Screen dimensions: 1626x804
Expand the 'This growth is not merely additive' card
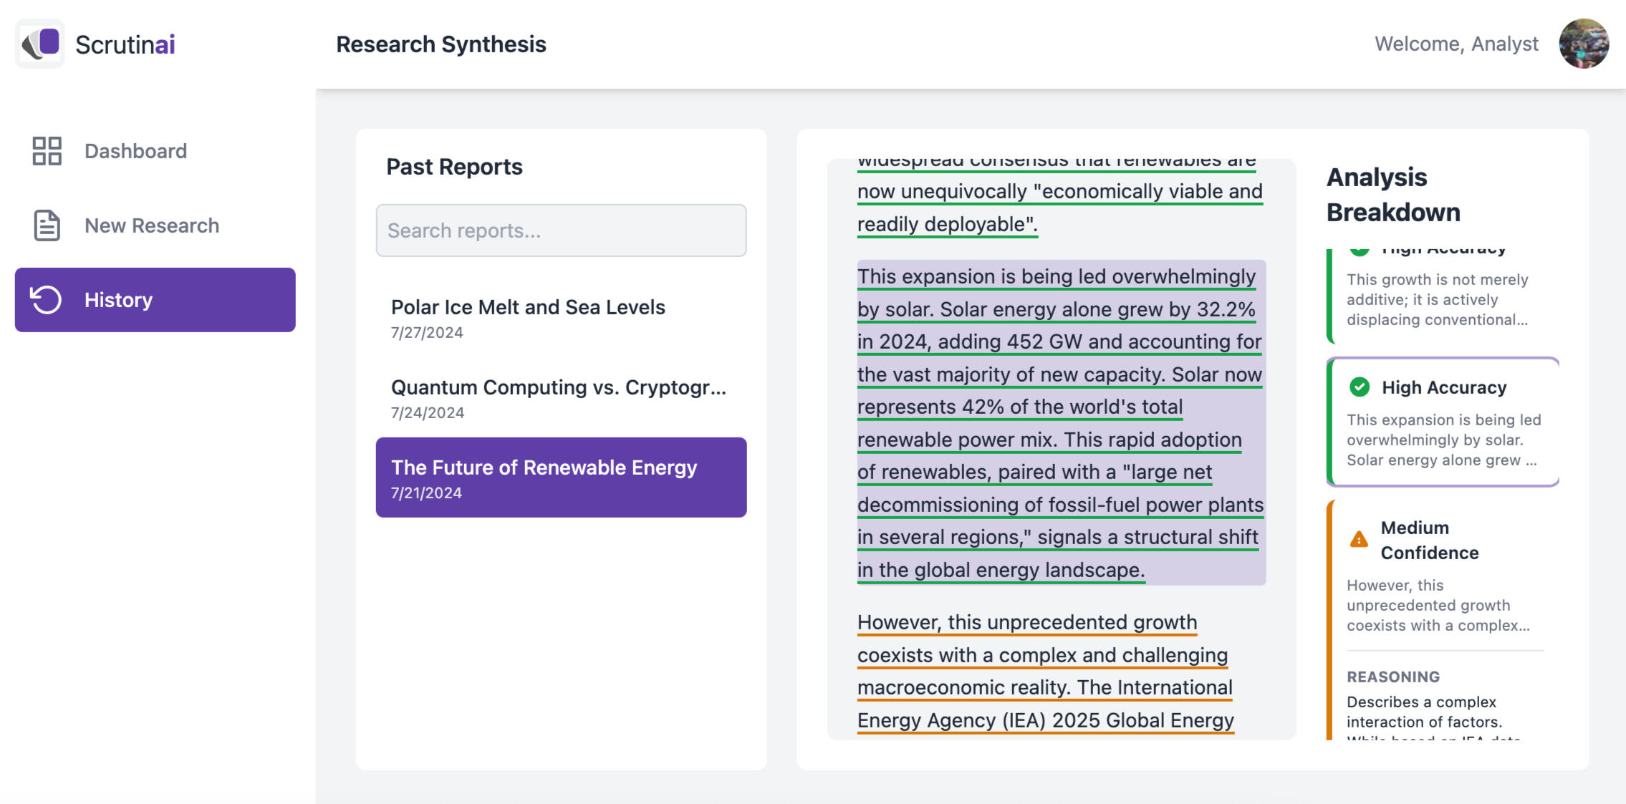click(x=1436, y=300)
